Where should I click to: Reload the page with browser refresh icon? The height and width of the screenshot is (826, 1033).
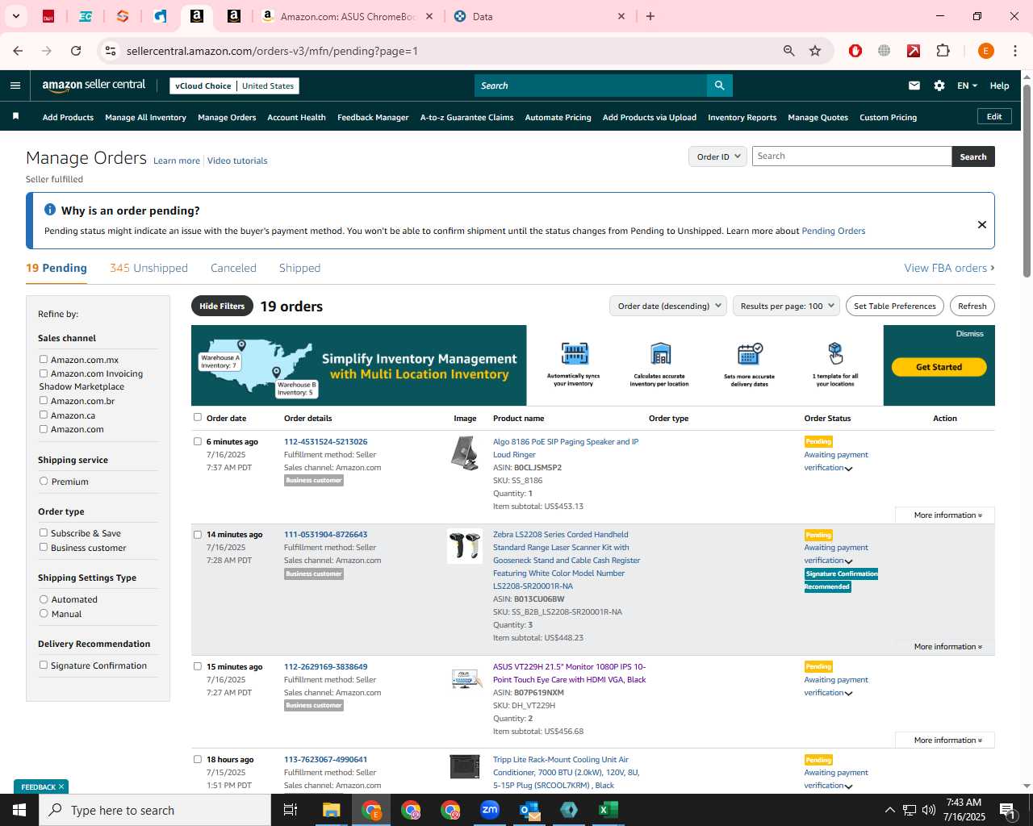76,51
